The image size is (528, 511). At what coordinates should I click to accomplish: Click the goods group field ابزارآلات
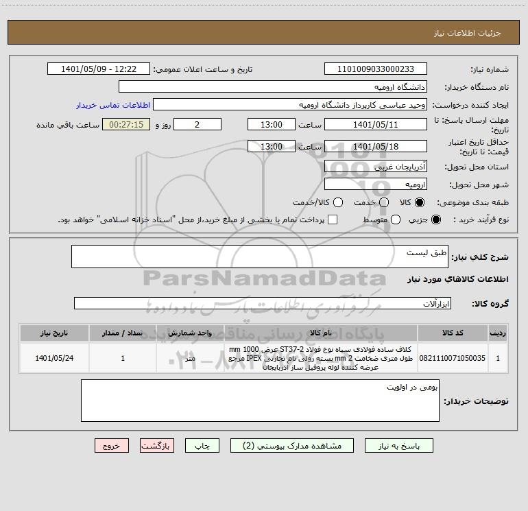point(263,303)
